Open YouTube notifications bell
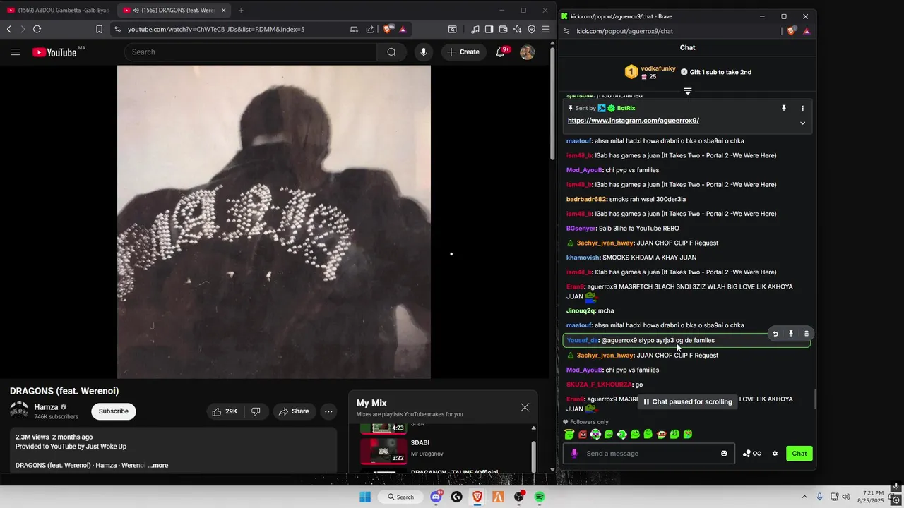 pyautogui.click(x=501, y=52)
